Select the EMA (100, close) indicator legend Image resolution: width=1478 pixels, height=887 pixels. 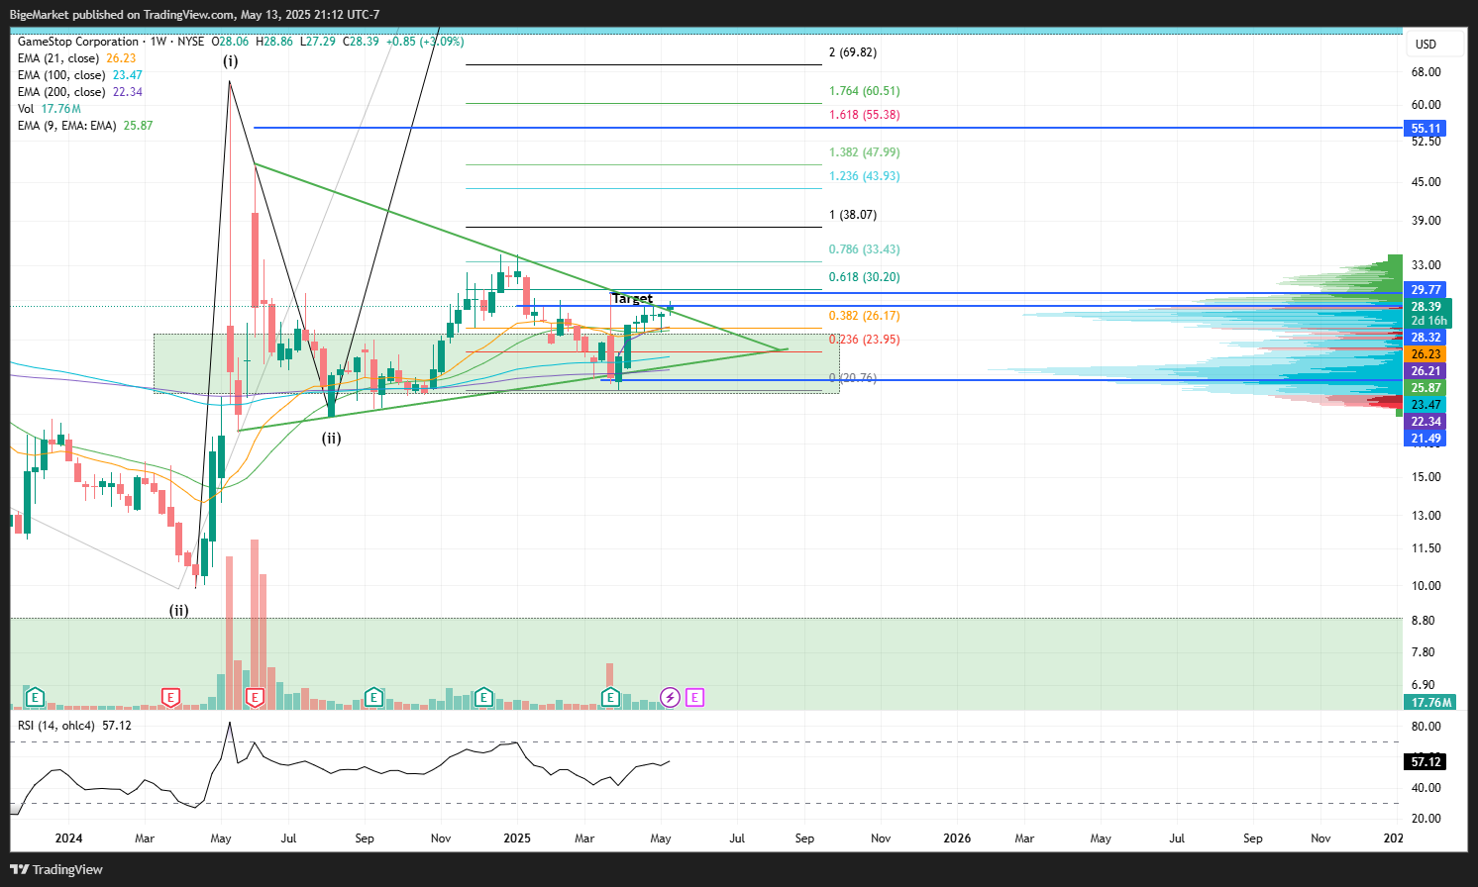(80, 75)
